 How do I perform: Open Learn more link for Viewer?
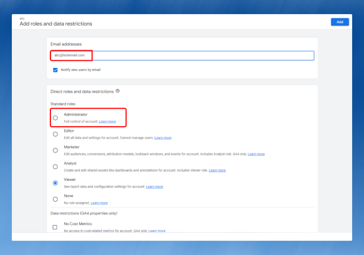154,187
